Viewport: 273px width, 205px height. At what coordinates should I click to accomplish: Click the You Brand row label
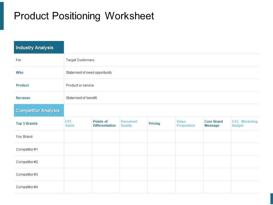pos(24,137)
